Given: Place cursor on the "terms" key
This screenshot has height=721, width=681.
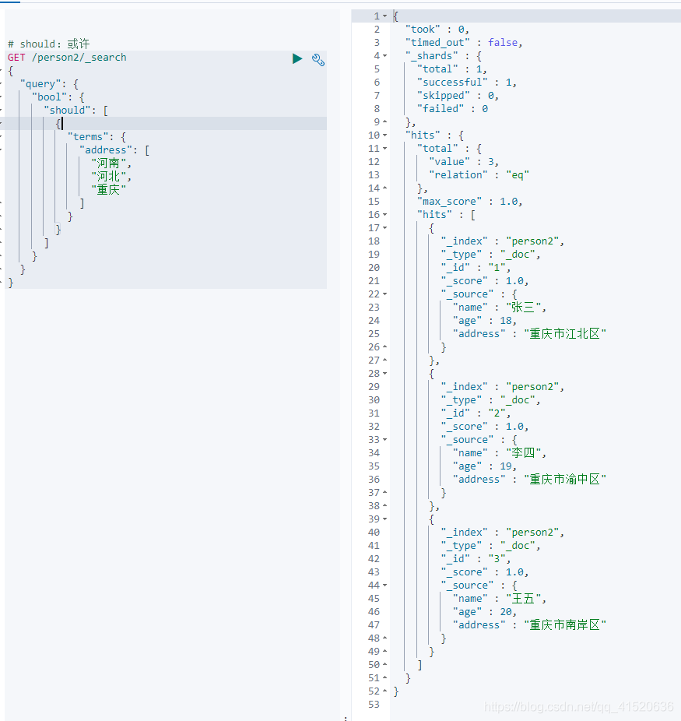Looking at the screenshot, I should pyautogui.click(x=88, y=137).
